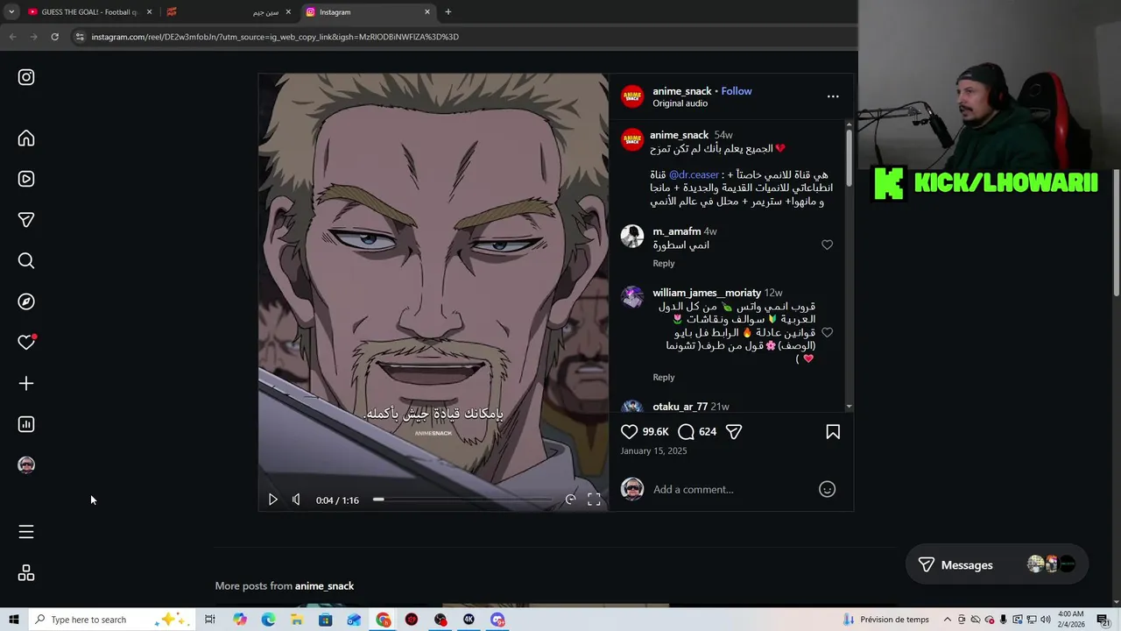Toggle video mute speaker icon
Image resolution: width=1121 pixels, height=631 pixels.
pos(296,500)
